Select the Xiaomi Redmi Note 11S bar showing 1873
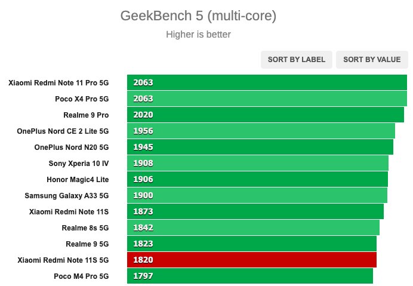 tap(255, 211)
